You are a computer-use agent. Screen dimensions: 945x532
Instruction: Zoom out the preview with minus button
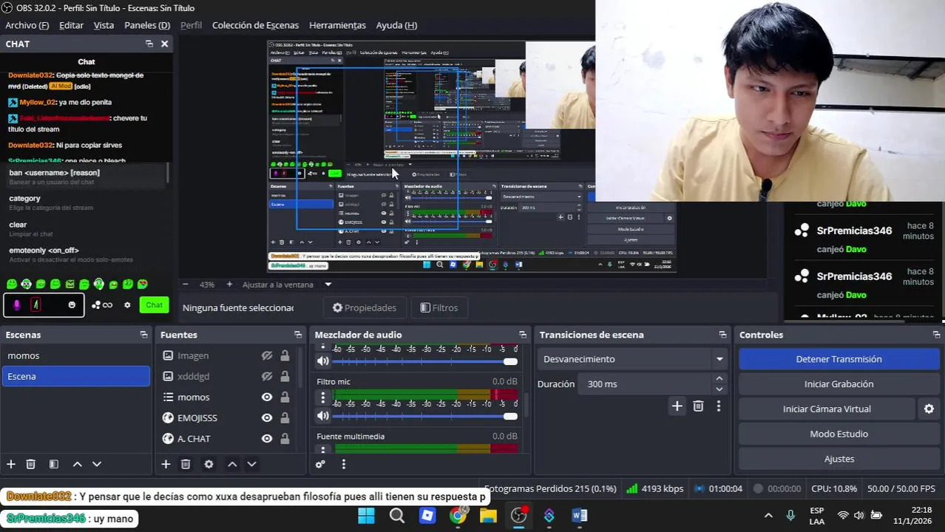pos(185,284)
